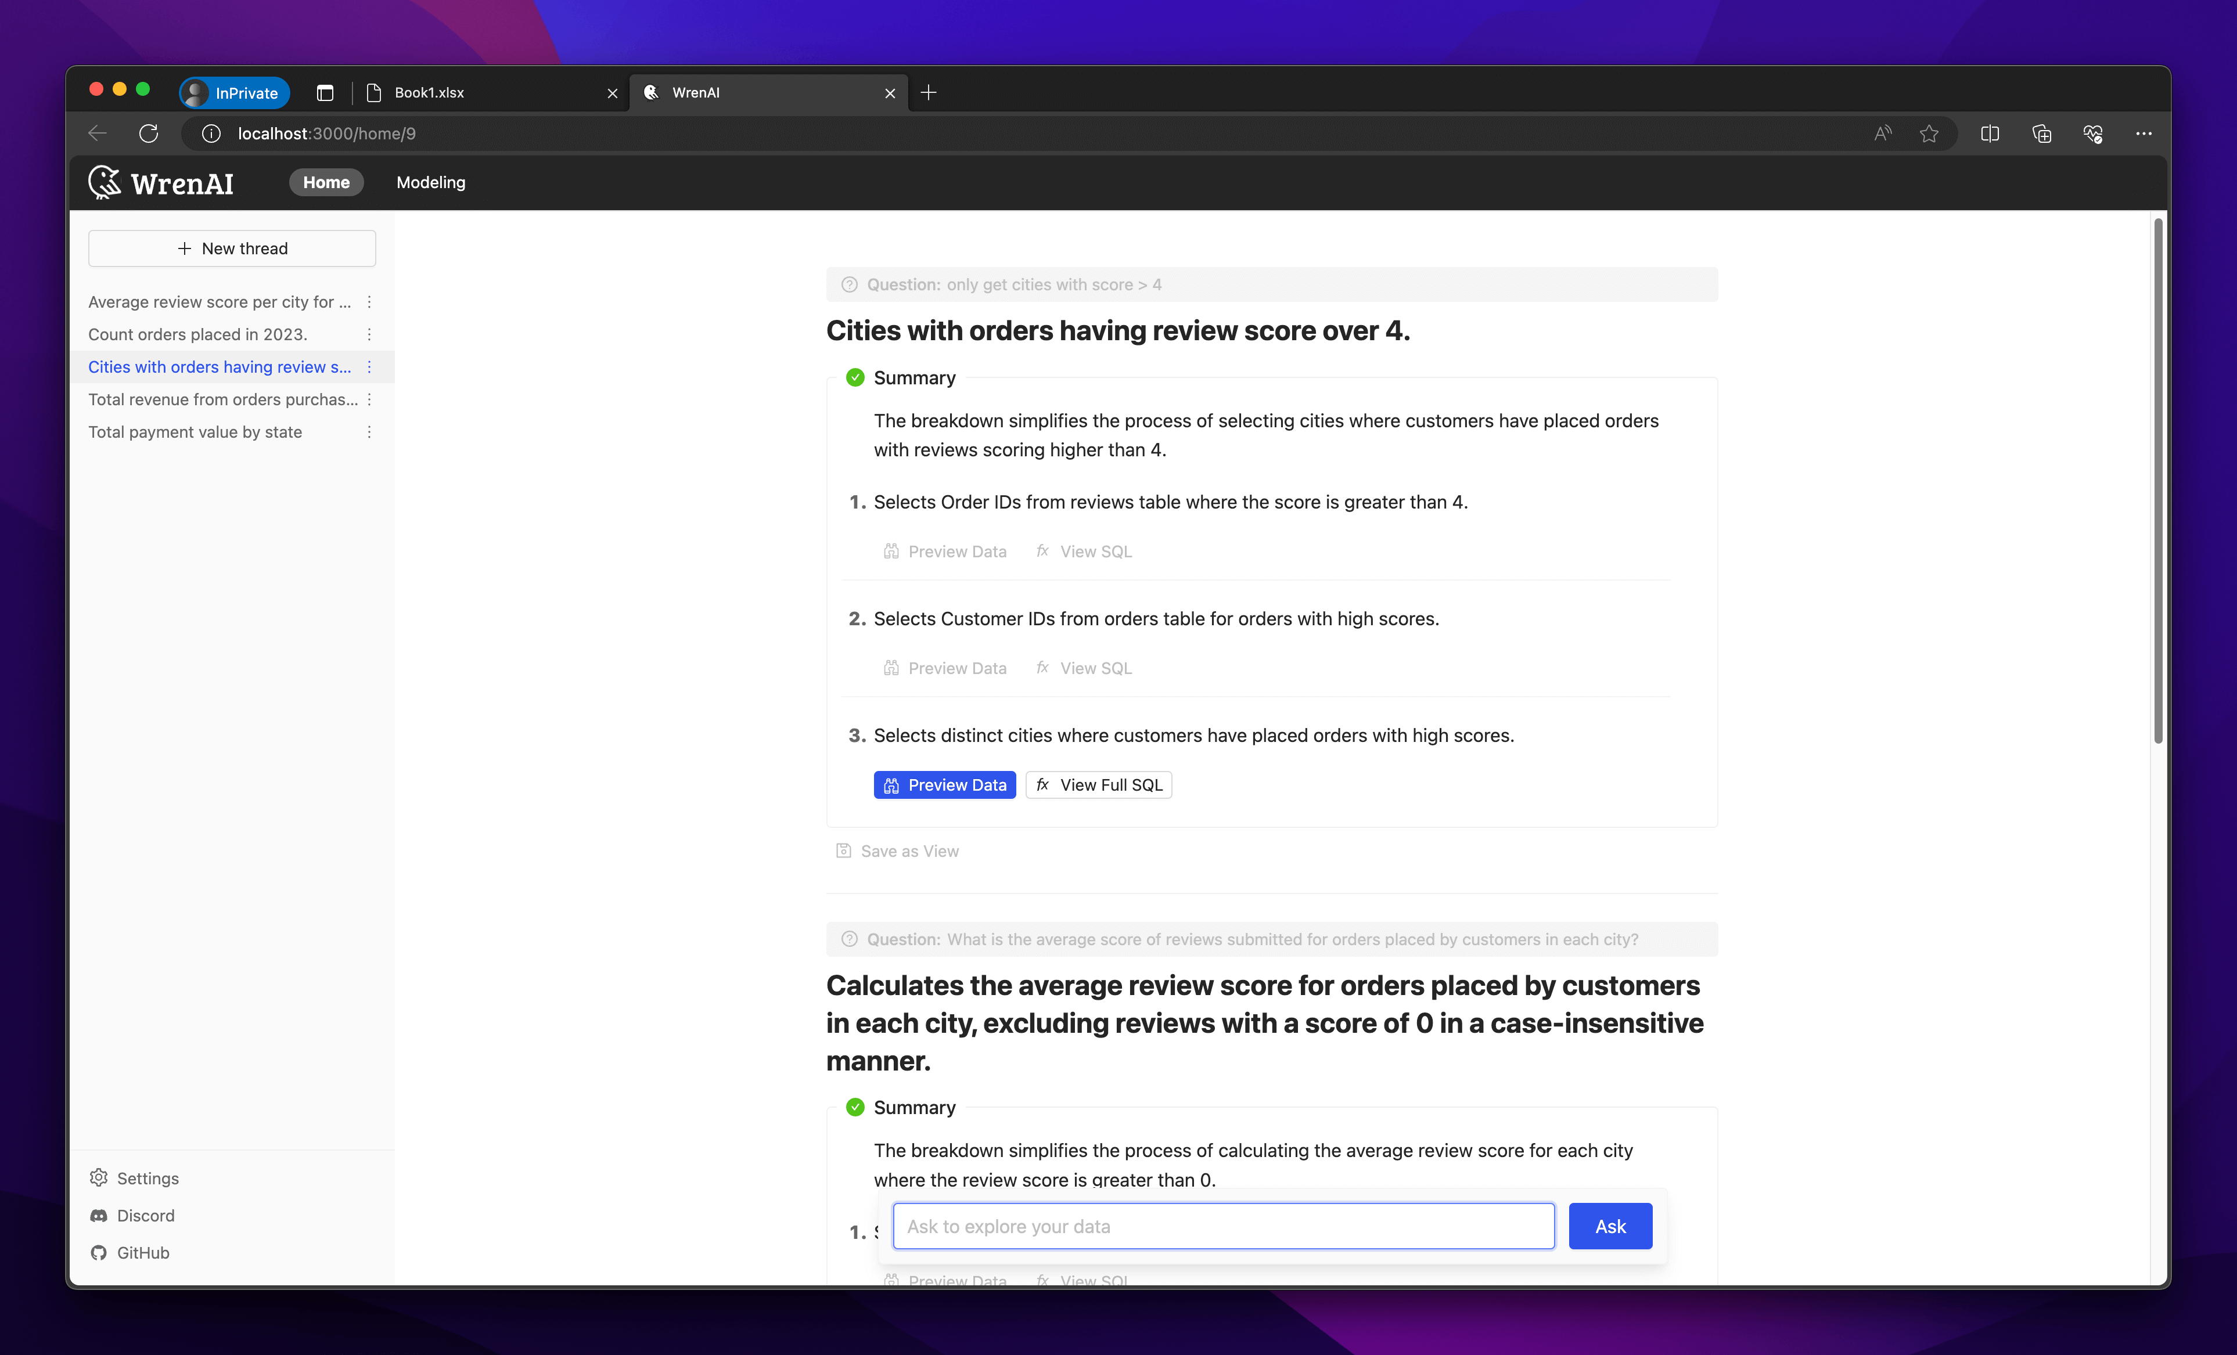The image size is (2237, 1355).
Task: Close the Book1.xlsx tab
Action: pyautogui.click(x=613, y=92)
